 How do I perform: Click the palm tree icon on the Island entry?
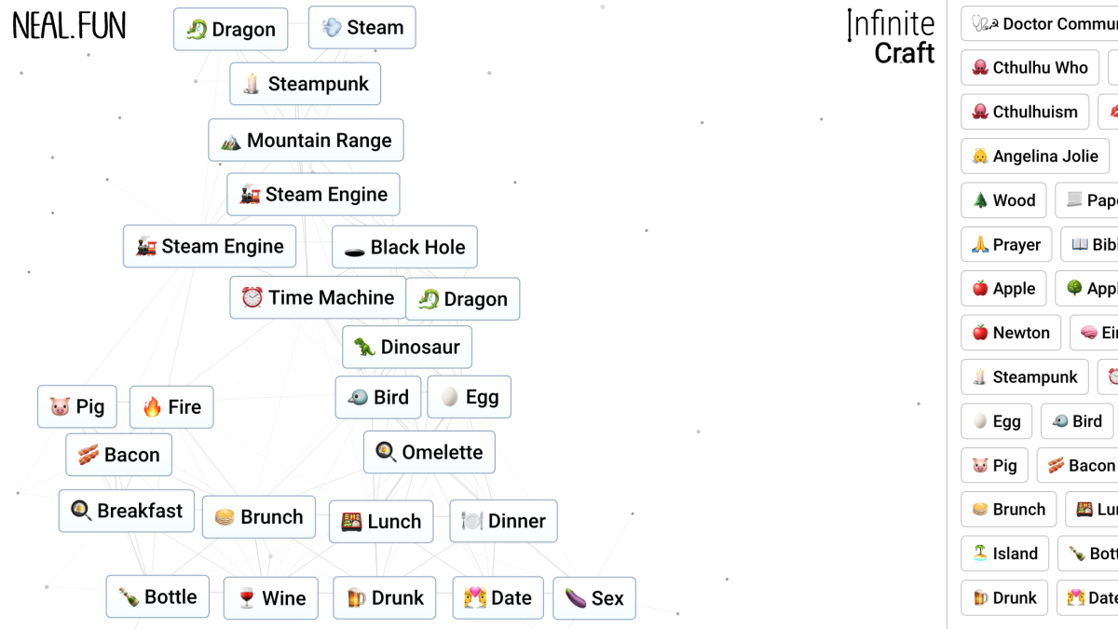tap(978, 554)
